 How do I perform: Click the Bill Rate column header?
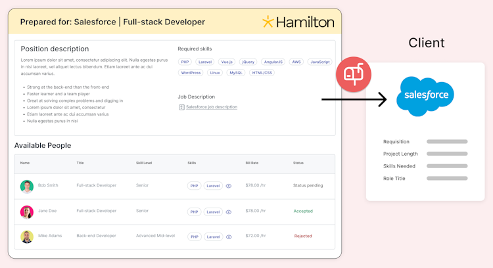point(252,163)
